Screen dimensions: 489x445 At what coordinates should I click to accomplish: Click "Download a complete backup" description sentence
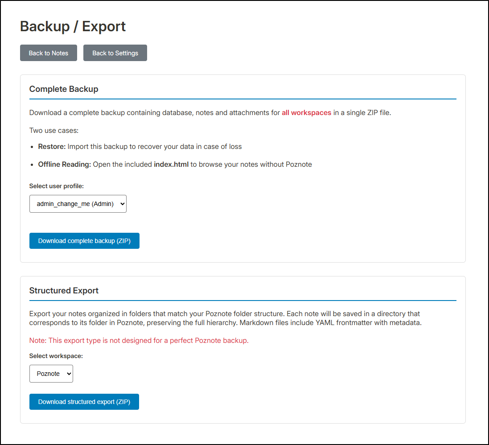pyautogui.click(x=154, y=113)
